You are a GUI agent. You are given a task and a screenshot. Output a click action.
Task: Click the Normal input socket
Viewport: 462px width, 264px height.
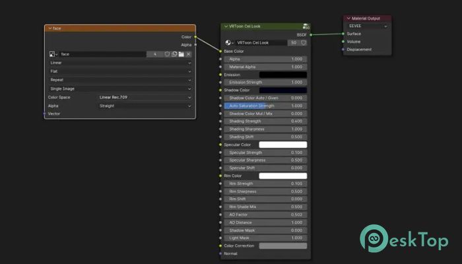coord(220,253)
